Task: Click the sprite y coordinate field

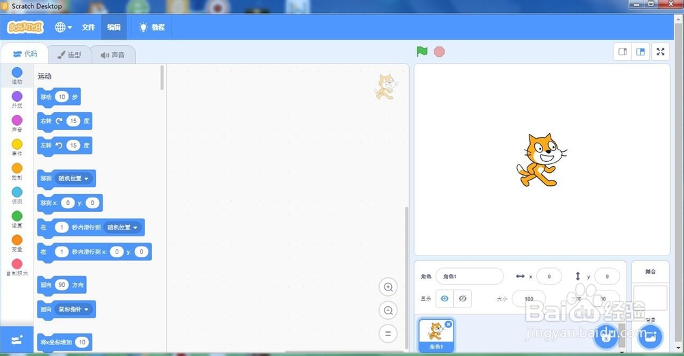Action: (x=607, y=276)
